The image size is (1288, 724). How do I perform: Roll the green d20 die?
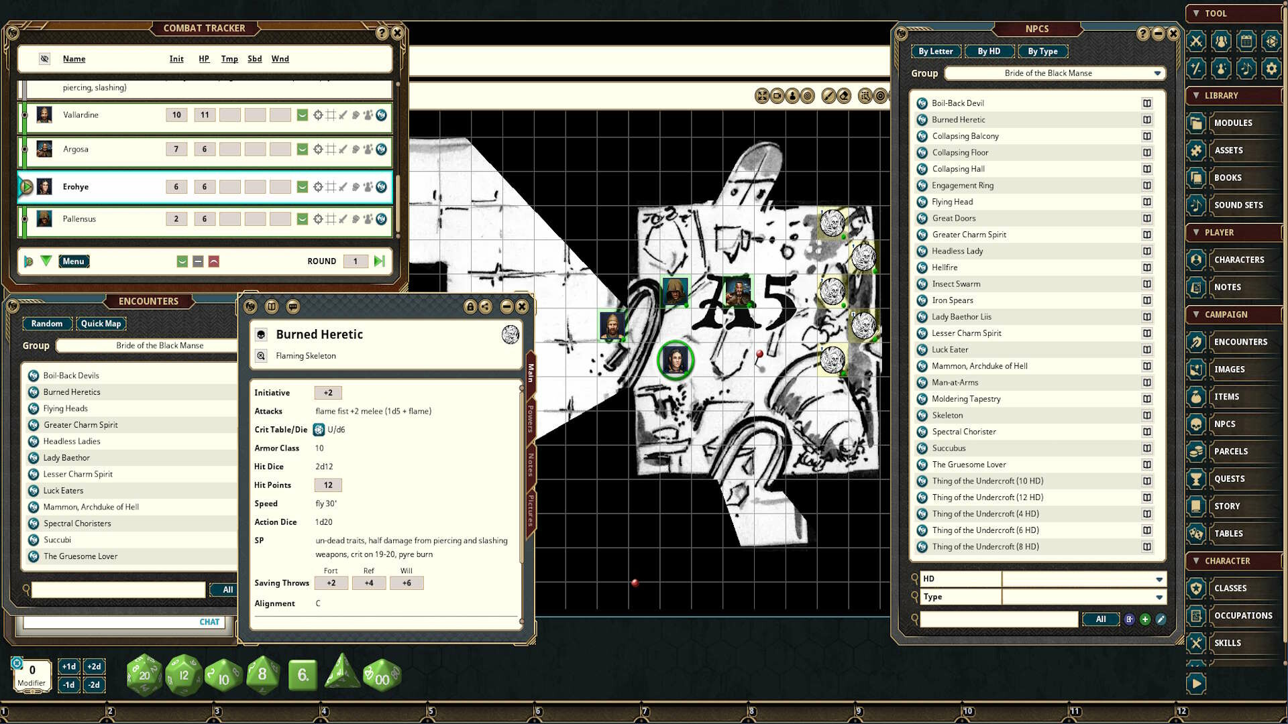(x=144, y=676)
